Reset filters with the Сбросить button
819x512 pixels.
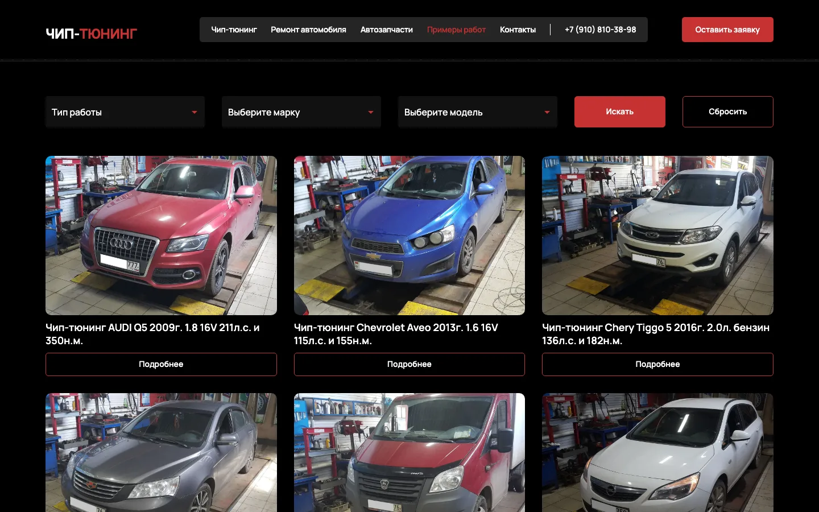click(728, 112)
